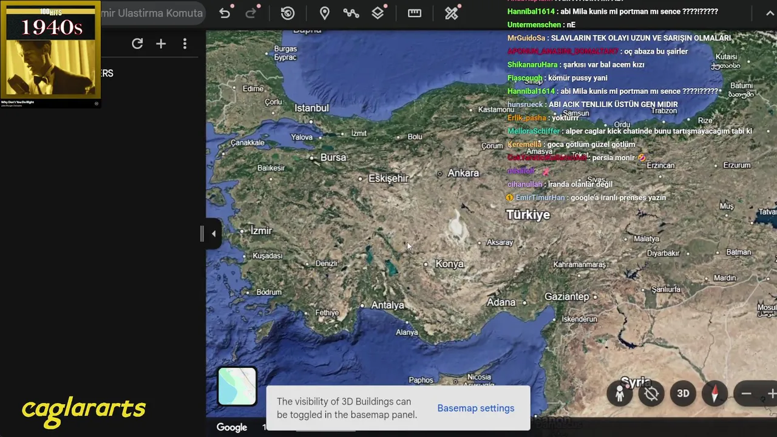Click MrGuidoSa chat username

coord(526,38)
